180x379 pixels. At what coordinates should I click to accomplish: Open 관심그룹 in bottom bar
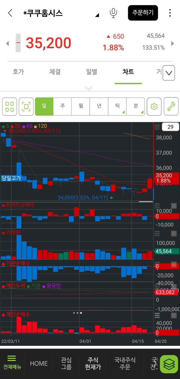[x=66, y=363]
